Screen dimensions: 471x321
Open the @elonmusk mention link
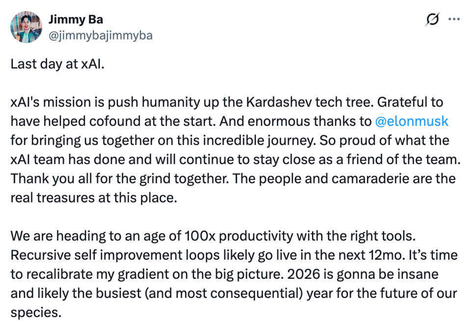(x=412, y=122)
